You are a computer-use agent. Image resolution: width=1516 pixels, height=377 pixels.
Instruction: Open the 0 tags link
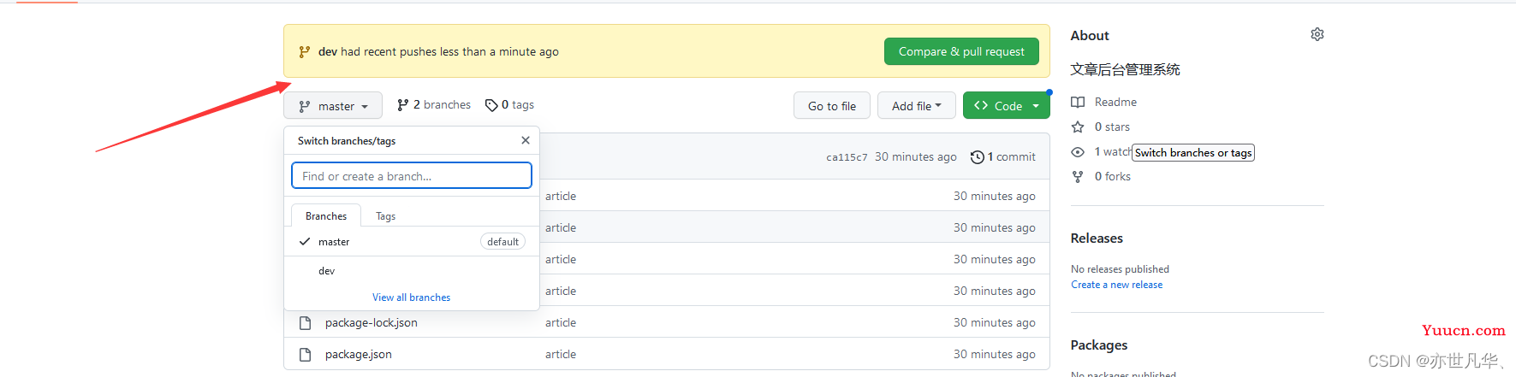[509, 104]
